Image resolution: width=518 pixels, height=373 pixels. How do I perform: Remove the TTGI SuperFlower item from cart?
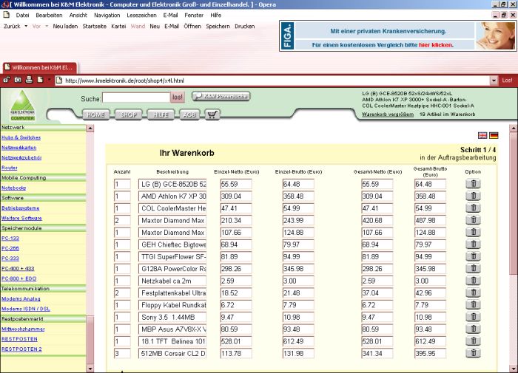(473, 256)
